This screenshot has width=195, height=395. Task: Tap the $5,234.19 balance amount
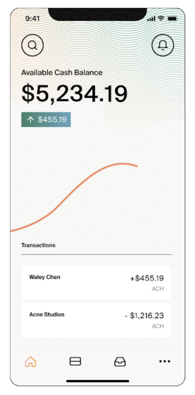coord(74,94)
